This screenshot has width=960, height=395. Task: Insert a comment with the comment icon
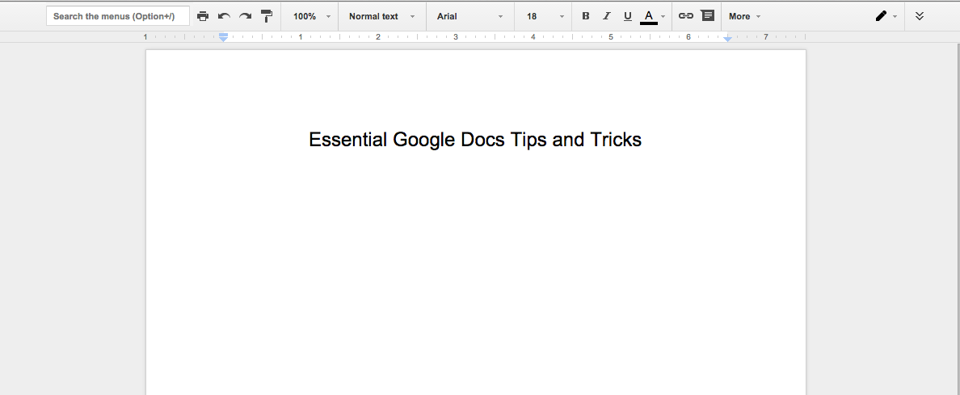(707, 16)
